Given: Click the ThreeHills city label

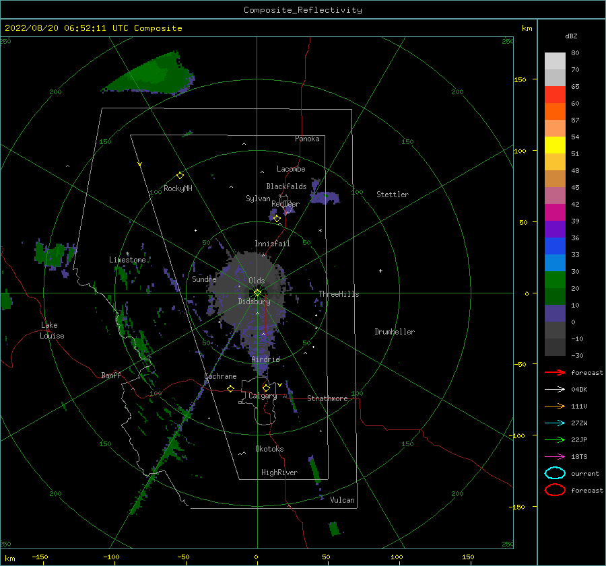Looking at the screenshot, I should point(339,294).
